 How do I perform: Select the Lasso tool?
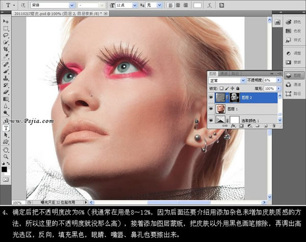6,35
